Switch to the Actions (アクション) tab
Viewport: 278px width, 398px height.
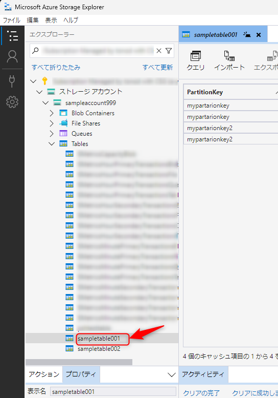coord(44,374)
